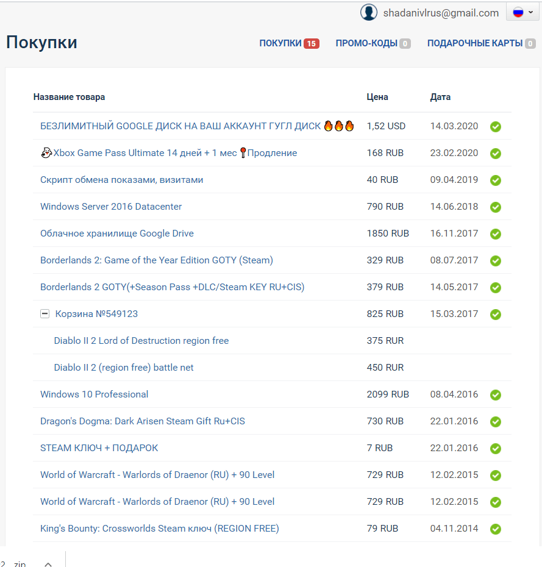Click the 1850 RUB price
The width and height of the screenshot is (542, 567).
coord(388,234)
